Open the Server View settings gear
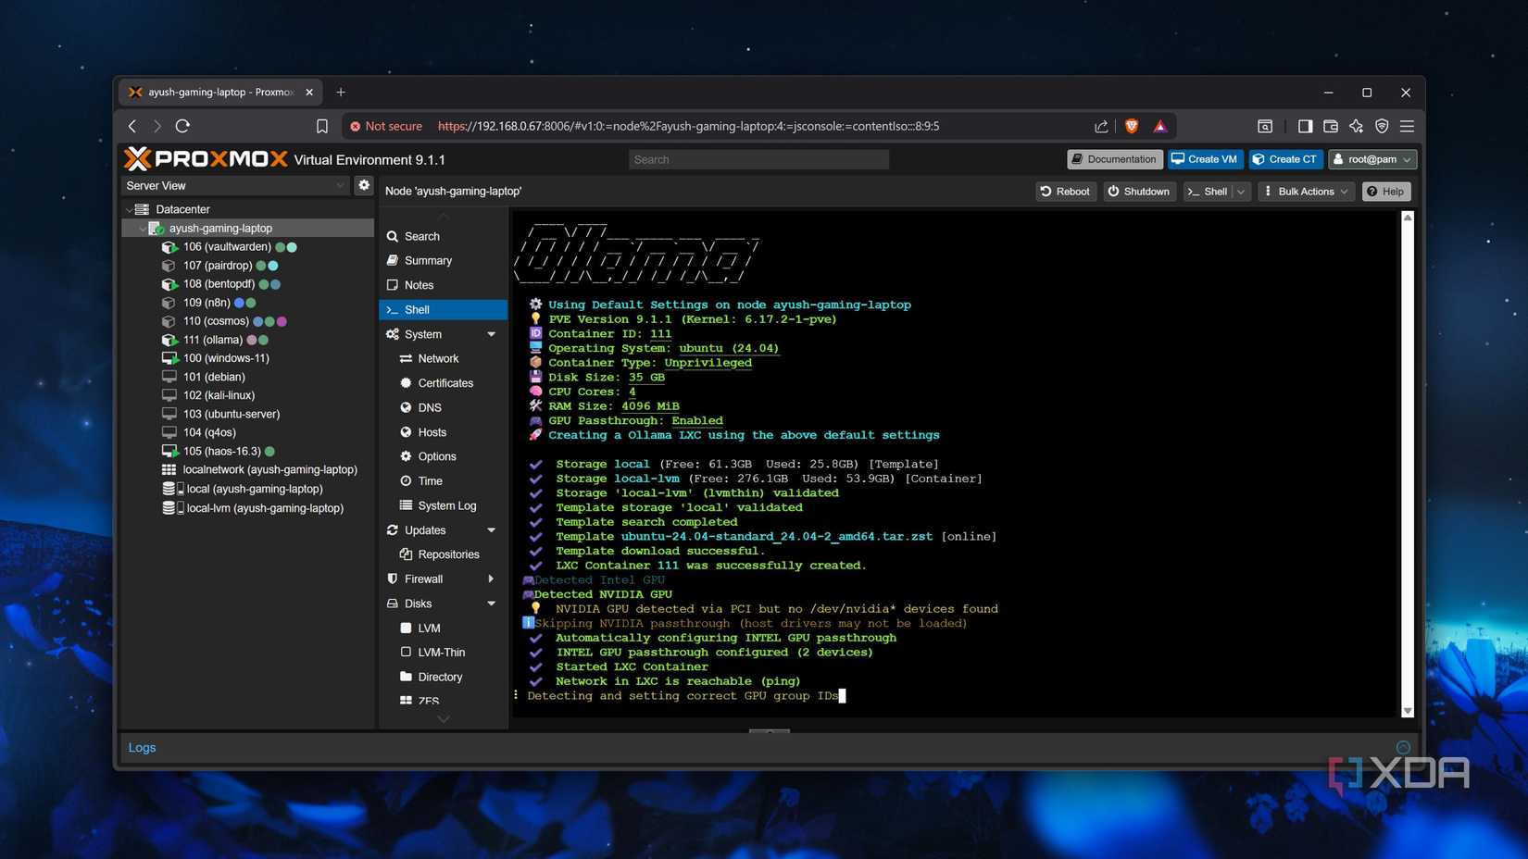The image size is (1528, 859). click(364, 185)
